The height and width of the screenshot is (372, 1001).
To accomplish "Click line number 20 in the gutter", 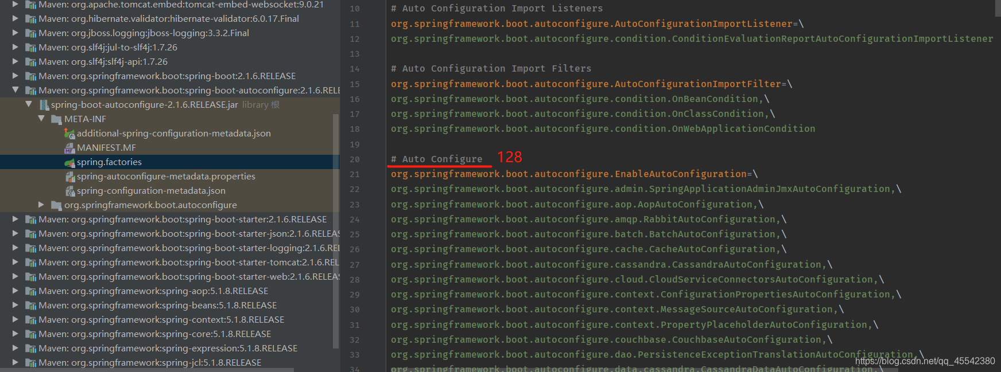I will [x=355, y=159].
